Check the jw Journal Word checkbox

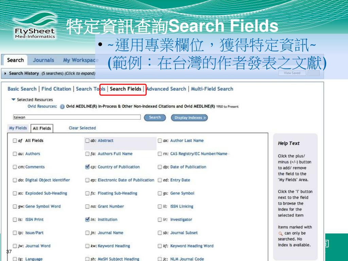[15, 246]
